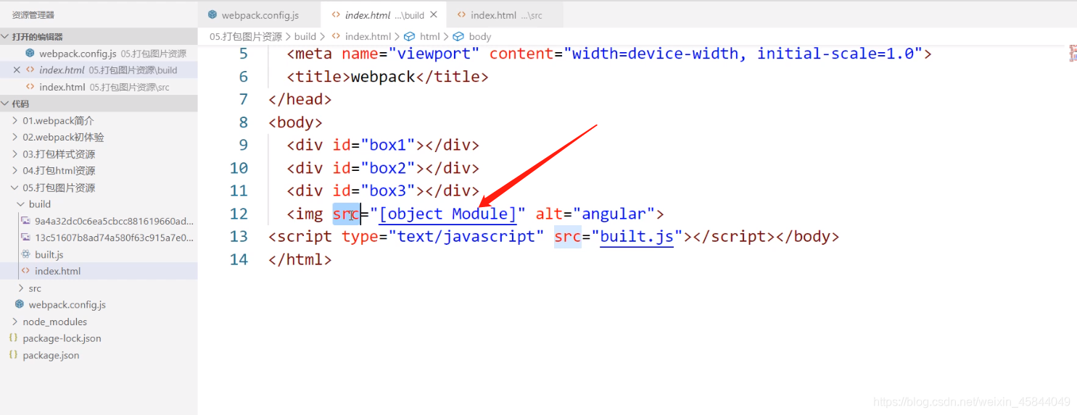Expand the 02.webpack初体验 folder
The height and width of the screenshot is (415, 1077).
tap(99, 137)
